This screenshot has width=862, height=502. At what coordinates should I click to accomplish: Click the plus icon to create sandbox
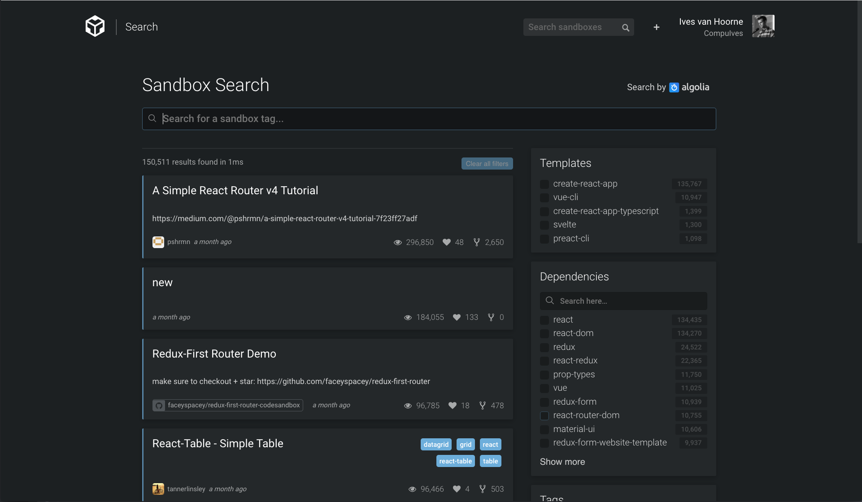(x=656, y=27)
